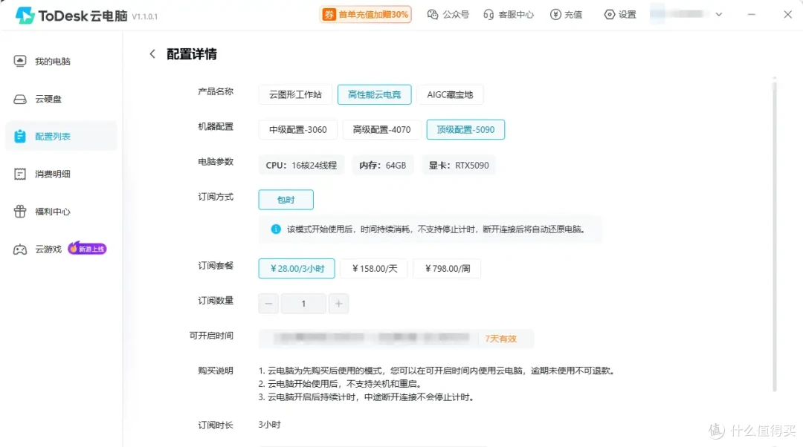This screenshot has width=803, height=447.
Task: Click the vertical scrollbar of the details panel
Action: click(774, 235)
